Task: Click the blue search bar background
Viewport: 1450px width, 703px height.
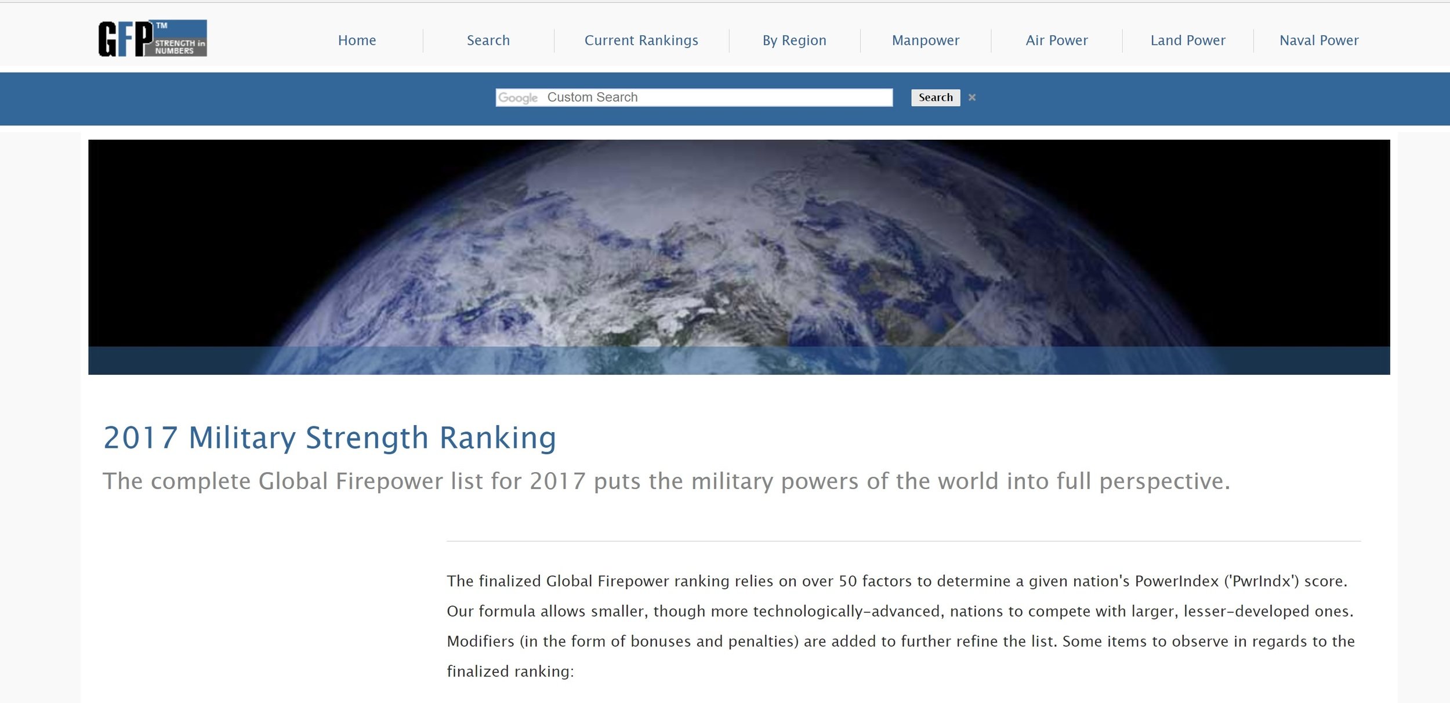Action: coord(232,99)
